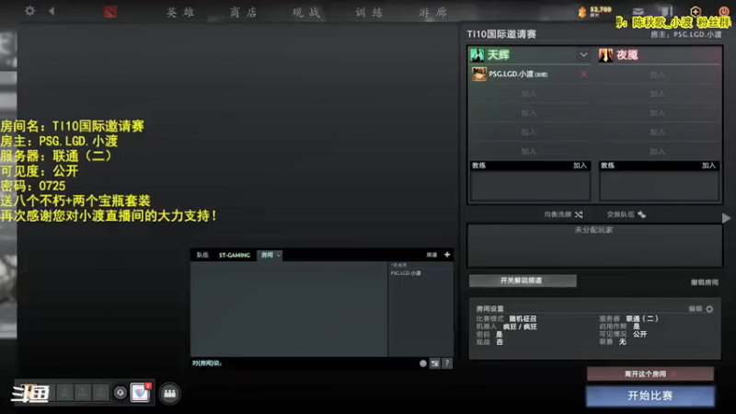Open the 游廊 arcade menu

coord(432,13)
